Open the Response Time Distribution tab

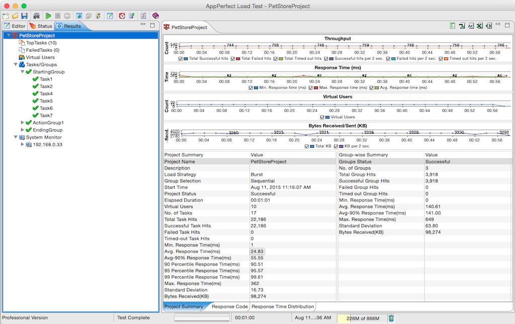tap(283, 306)
